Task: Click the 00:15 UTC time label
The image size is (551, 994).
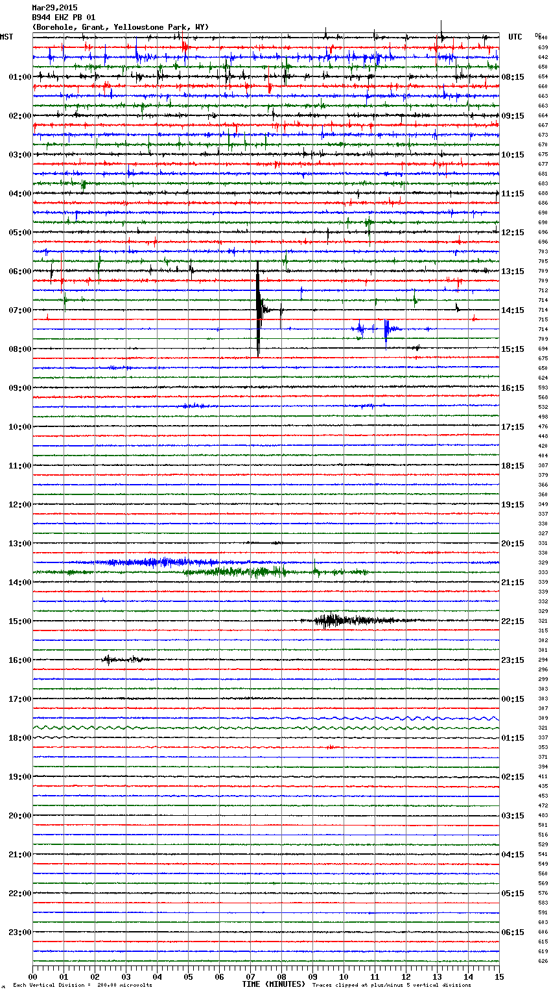Action: 512,699
